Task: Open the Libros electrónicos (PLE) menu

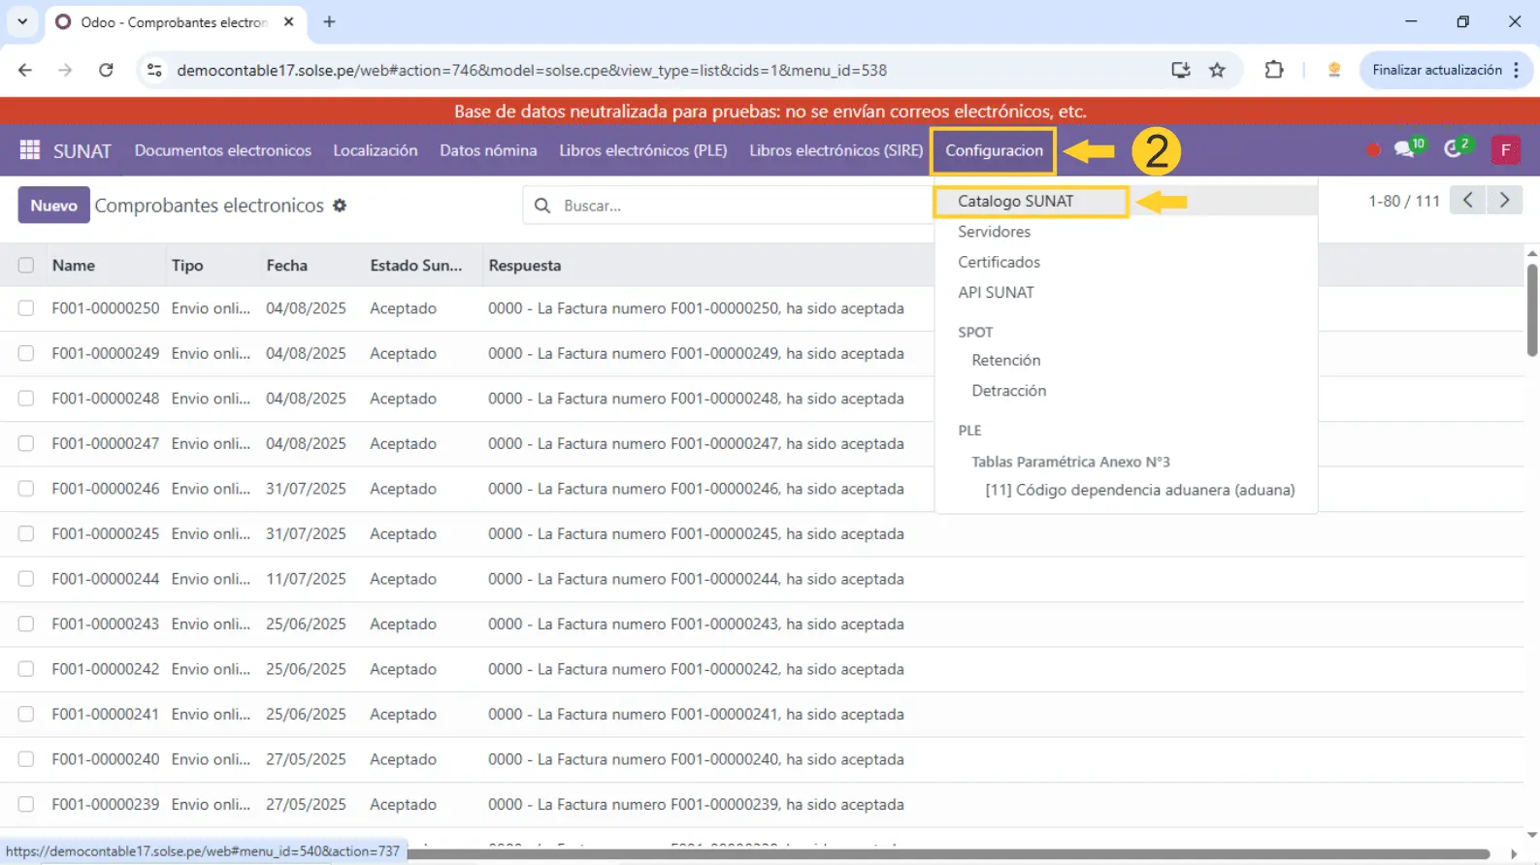Action: pyautogui.click(x=643, y=150)
